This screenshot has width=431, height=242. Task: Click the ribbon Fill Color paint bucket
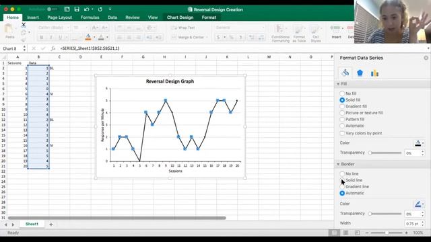(88, 37)
